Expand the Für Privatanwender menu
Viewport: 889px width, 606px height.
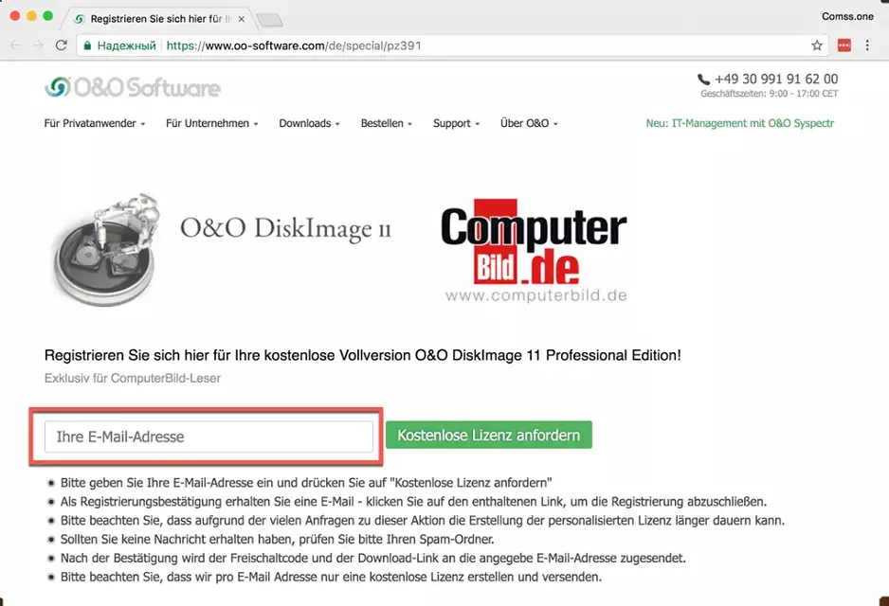click(x=95, y=123)
